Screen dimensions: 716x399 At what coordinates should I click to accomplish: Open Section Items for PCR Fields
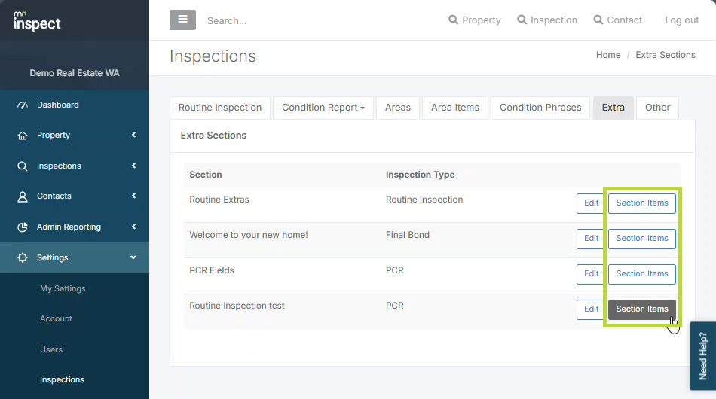tap(642, 273)
